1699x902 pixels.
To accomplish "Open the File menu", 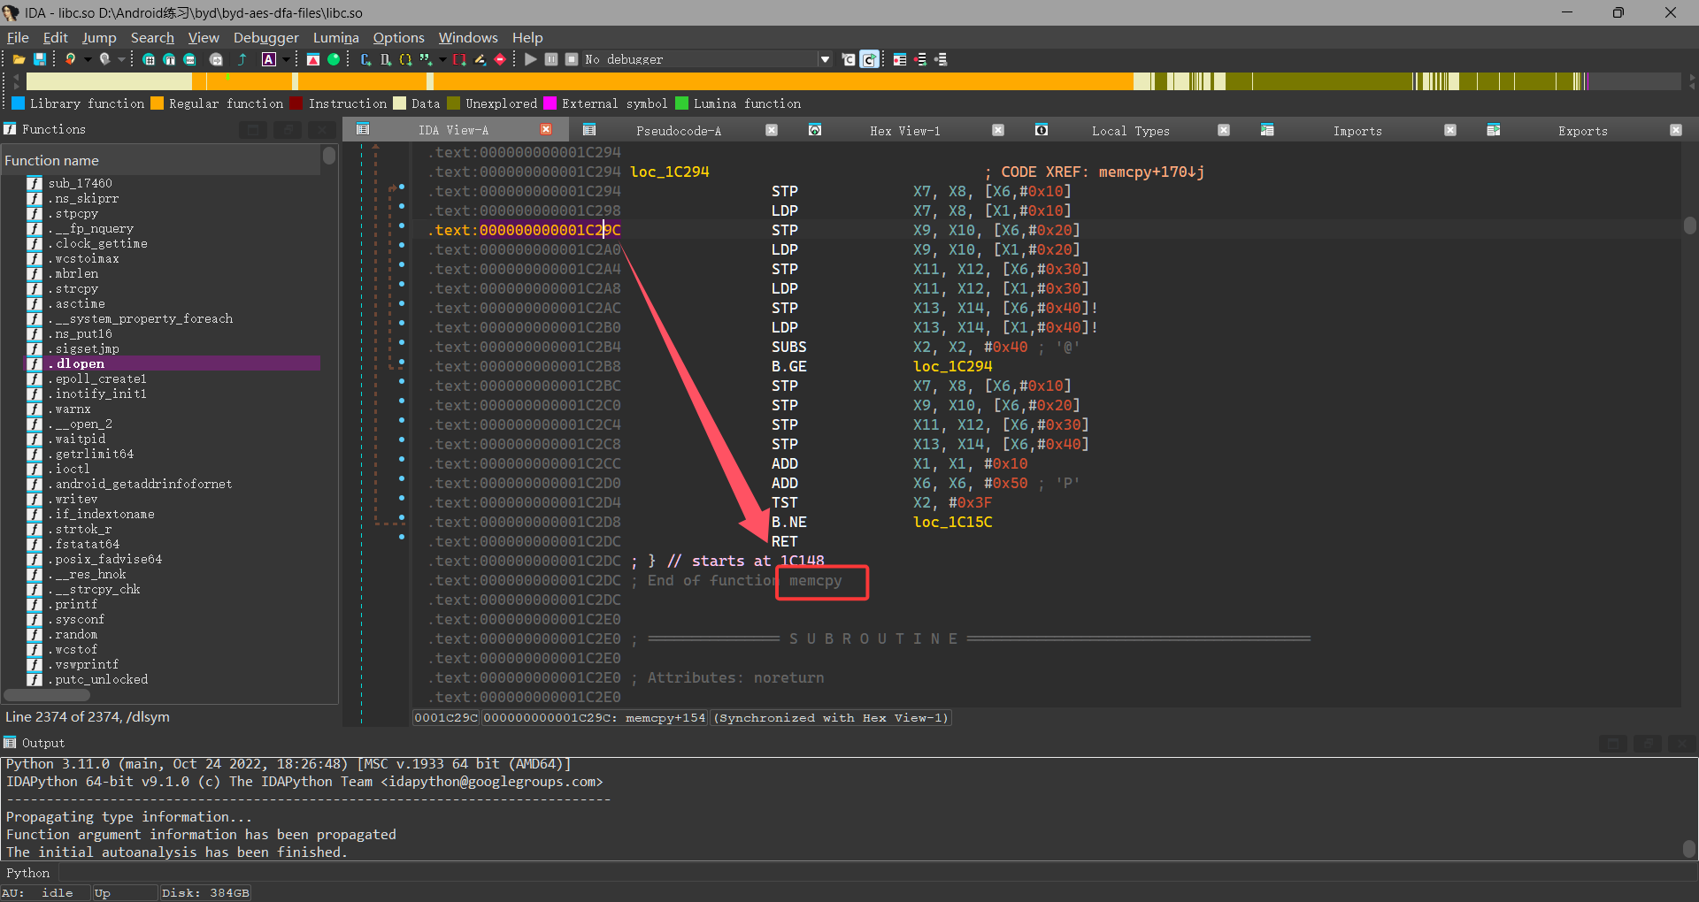I will pos(18,37).
